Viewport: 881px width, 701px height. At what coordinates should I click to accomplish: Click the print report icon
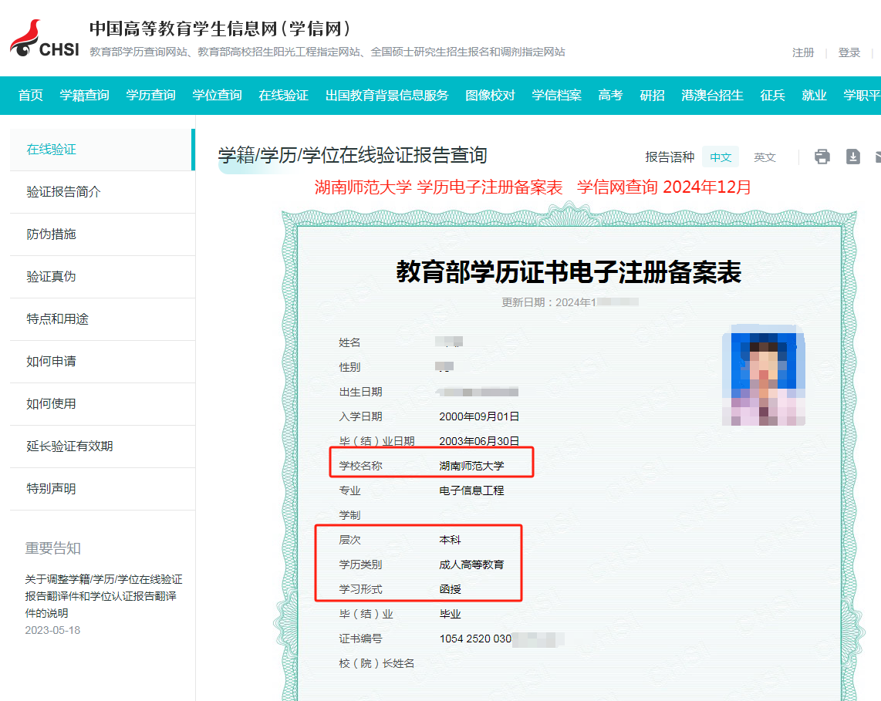pos(822,157)
